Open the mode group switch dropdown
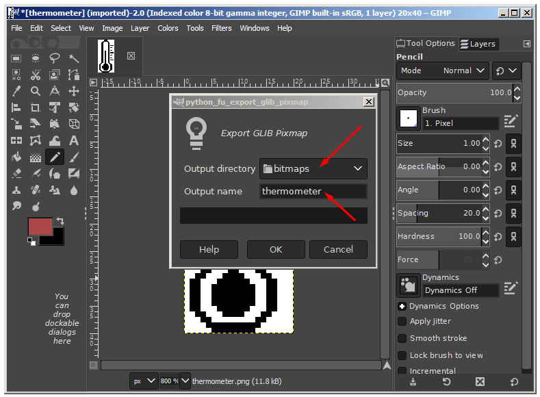 (506, 71)
